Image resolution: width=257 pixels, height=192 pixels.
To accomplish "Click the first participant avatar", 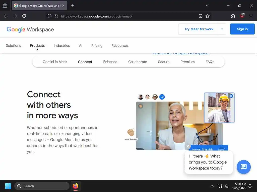I will click(141, 97).
